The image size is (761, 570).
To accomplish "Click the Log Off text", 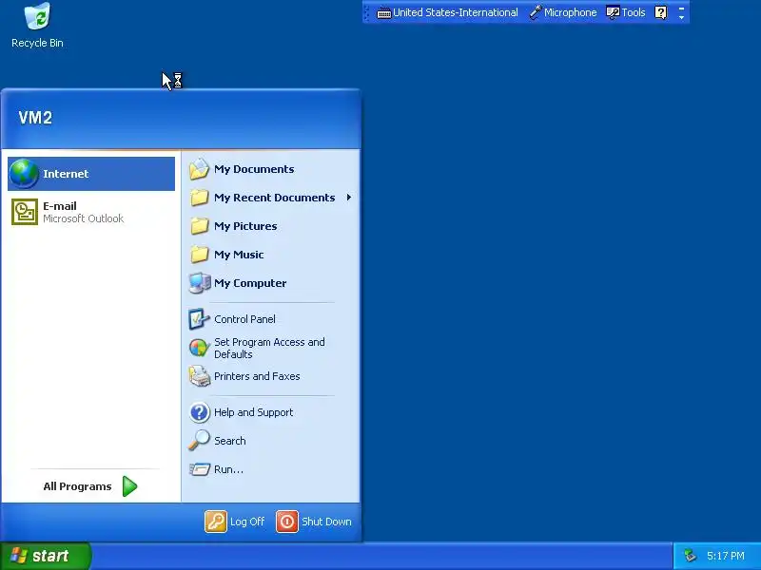I will pos(247,522).
